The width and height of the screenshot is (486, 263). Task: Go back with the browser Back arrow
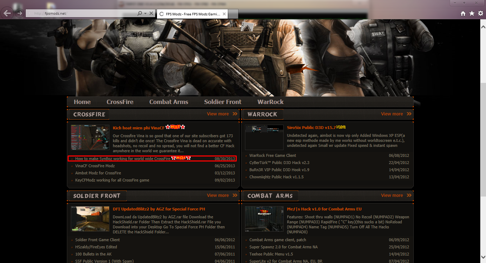point(7,14)
